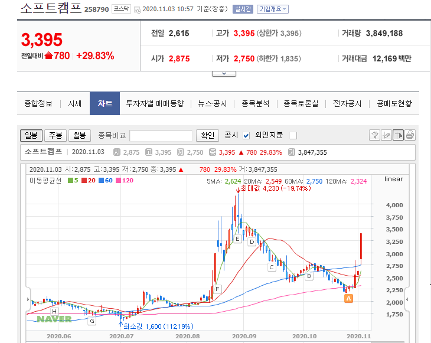
Task: Click the 거래량 3,849,188 value
Action: pyautogui.click(x=384, y=34)
